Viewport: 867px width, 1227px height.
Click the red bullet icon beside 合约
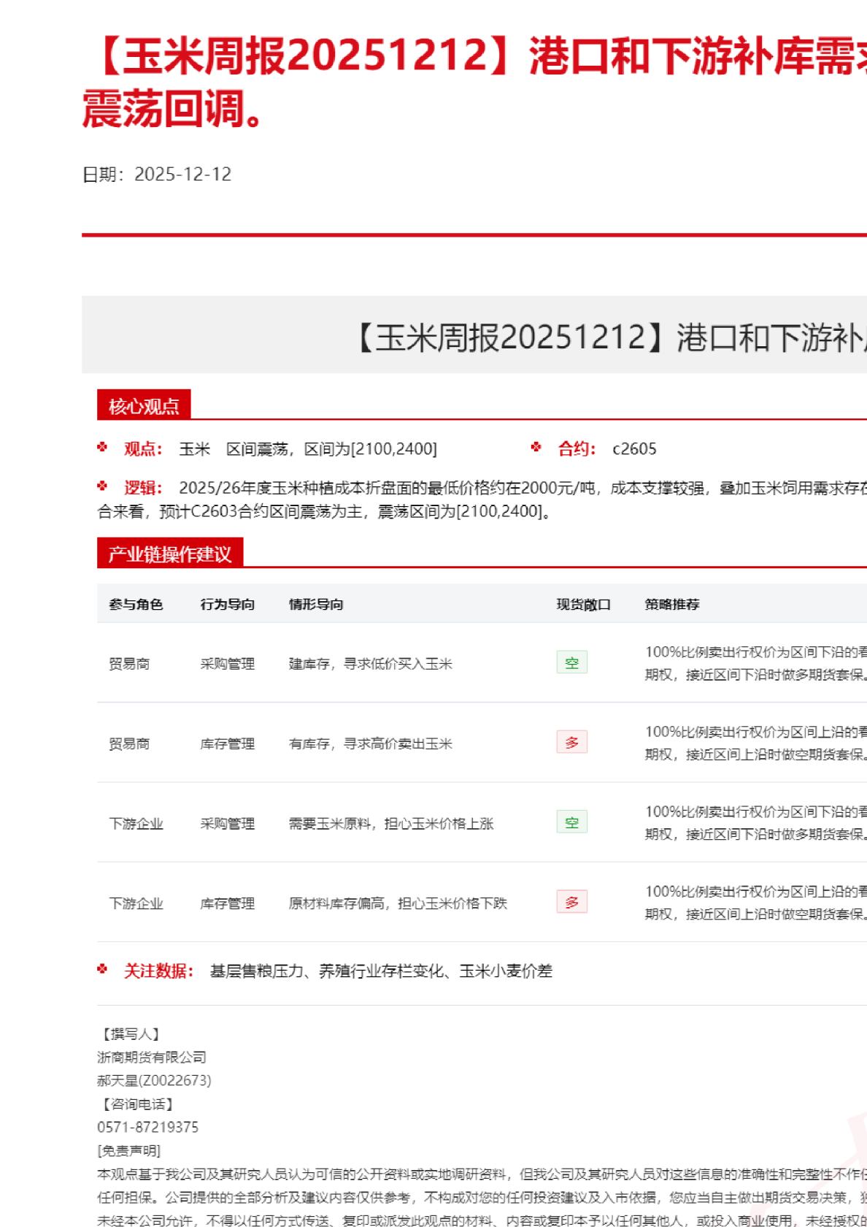(x=536, y=447)
